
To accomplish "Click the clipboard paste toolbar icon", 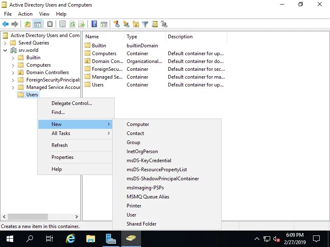I will [50, 24].
